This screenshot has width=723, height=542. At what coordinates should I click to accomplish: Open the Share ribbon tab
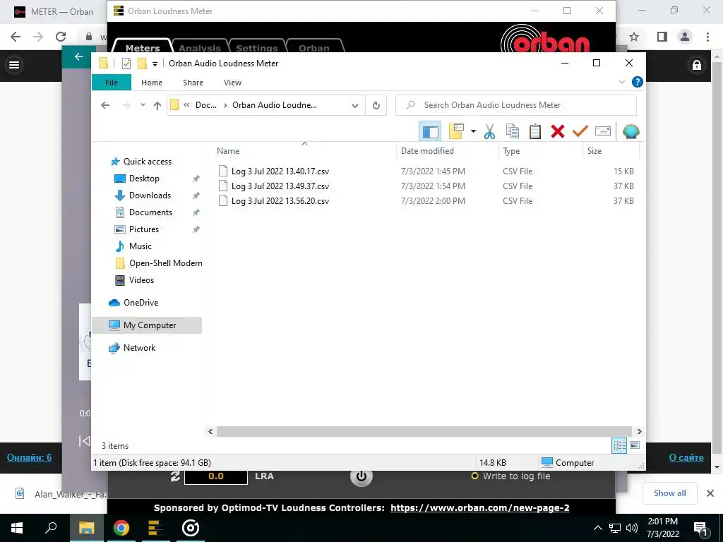tap(193, 83)
